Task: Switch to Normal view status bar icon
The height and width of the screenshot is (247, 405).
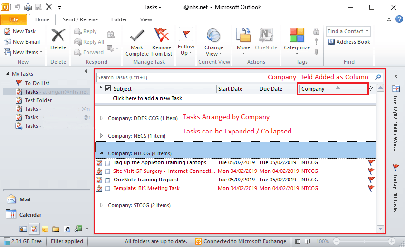Action: 298,241
